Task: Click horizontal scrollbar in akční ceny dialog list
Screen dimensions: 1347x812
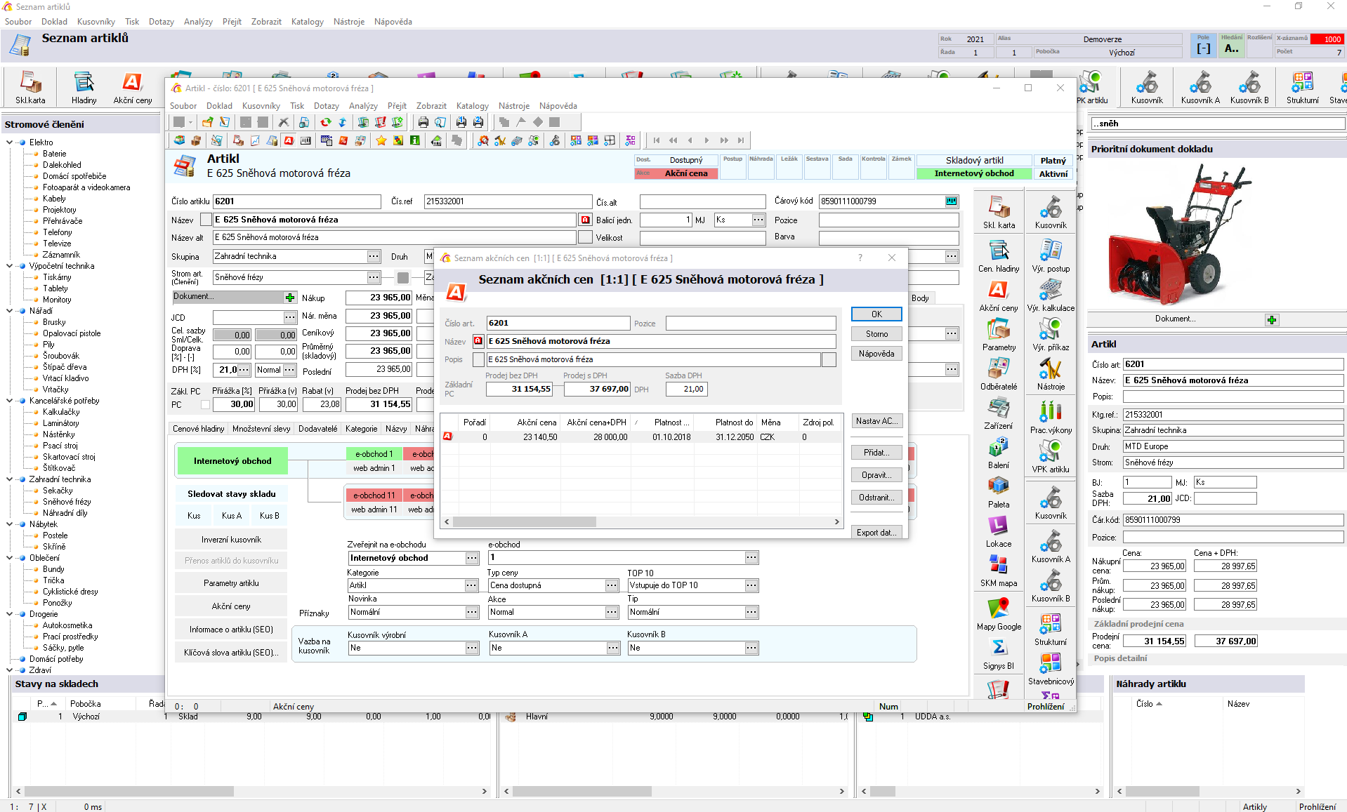Action: click(525, 522)
